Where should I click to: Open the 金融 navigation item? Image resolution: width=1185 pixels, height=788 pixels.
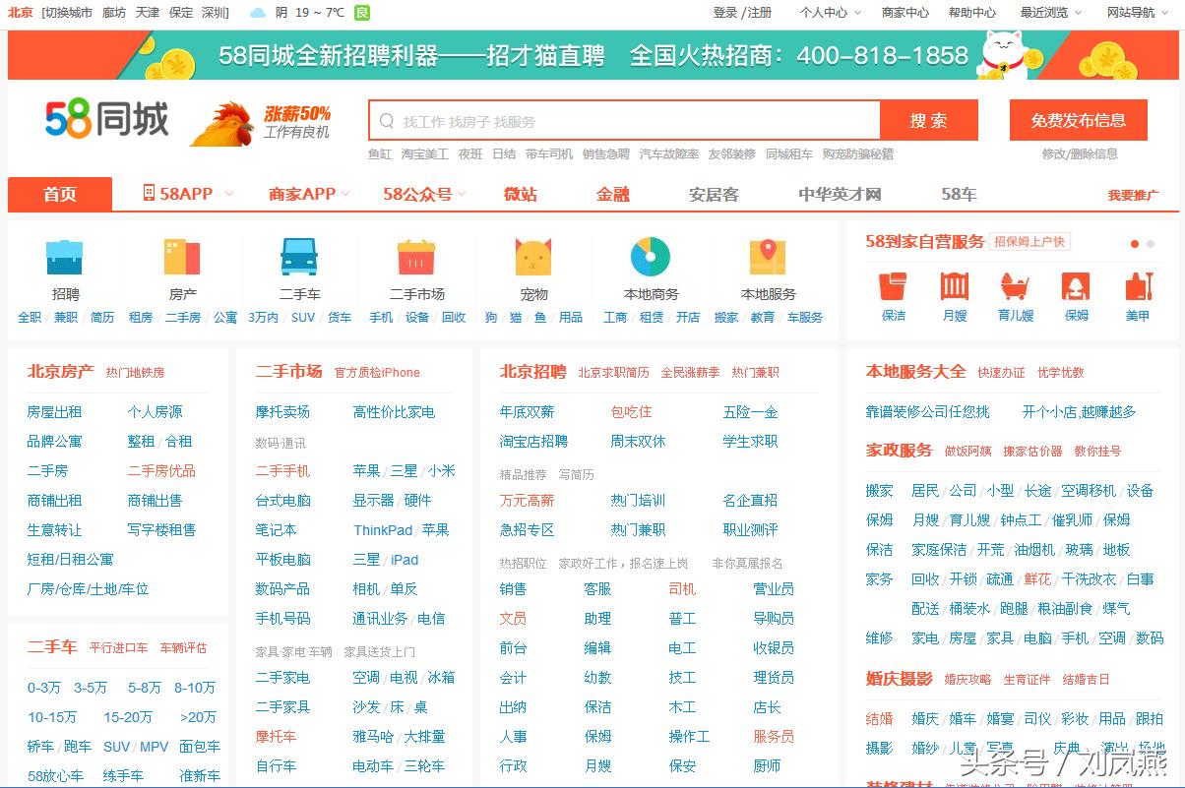coord(612,194)
